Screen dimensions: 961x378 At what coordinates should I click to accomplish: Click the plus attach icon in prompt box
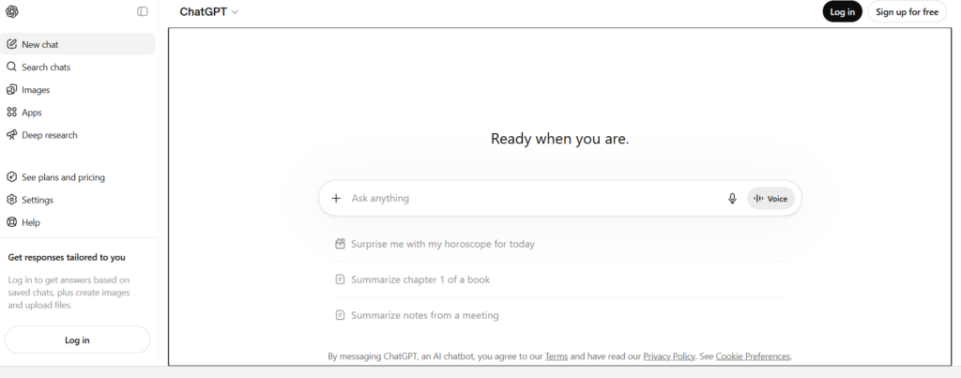pos(336,198)
